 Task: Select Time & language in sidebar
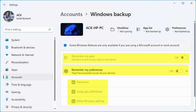(21, 85)
